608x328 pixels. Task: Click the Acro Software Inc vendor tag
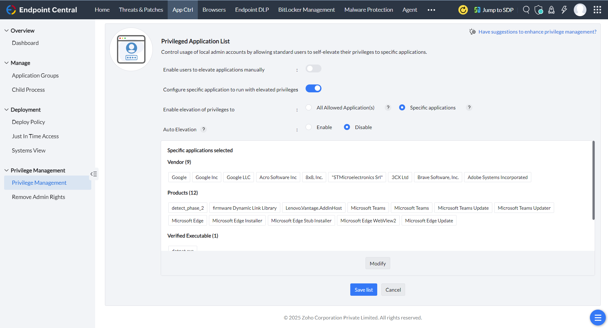pyautogui.click(x=278, y=177)
